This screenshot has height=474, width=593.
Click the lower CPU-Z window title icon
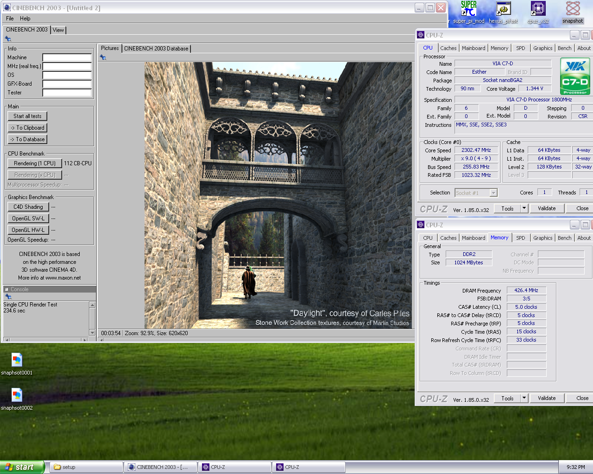click(x=421, y=225)
